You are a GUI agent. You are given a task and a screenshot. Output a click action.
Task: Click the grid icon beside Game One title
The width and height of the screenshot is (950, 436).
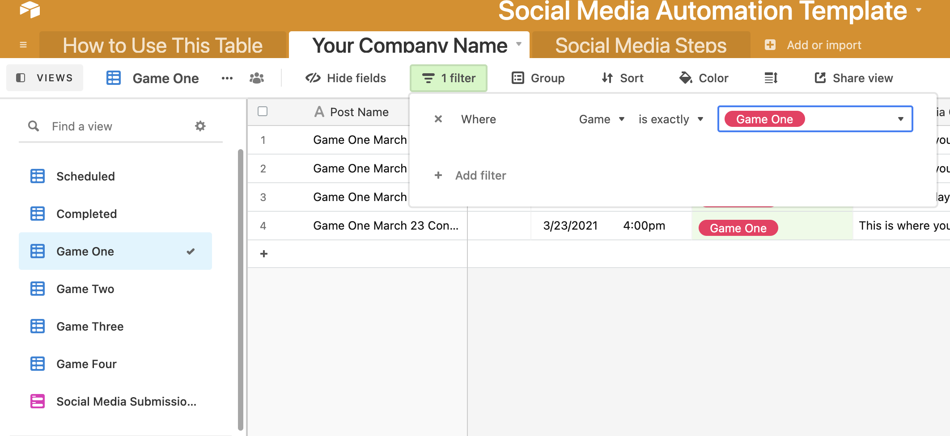(x=114, y=78)
